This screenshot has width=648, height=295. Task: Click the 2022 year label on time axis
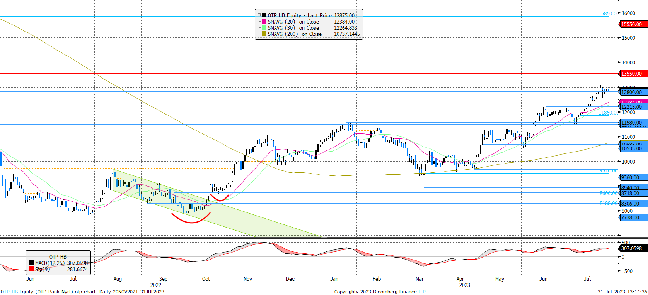click(156, 285)
